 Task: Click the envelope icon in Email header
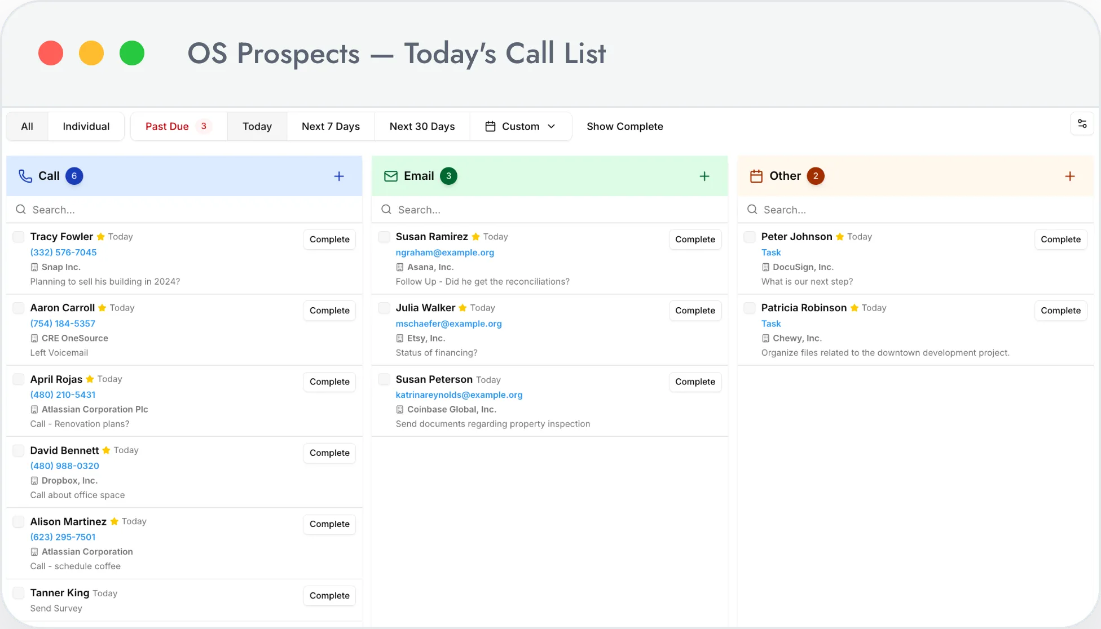(x=391, y=176)
